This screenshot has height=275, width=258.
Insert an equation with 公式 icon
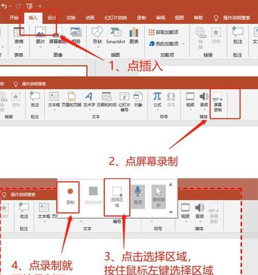[157, 96]
